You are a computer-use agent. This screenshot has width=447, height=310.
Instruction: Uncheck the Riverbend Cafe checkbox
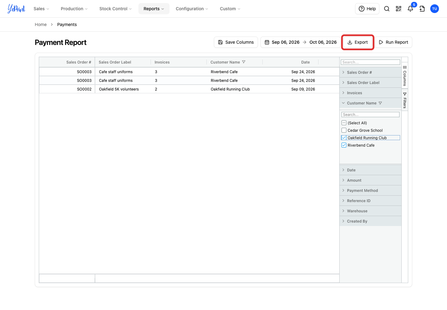point(344,145)
